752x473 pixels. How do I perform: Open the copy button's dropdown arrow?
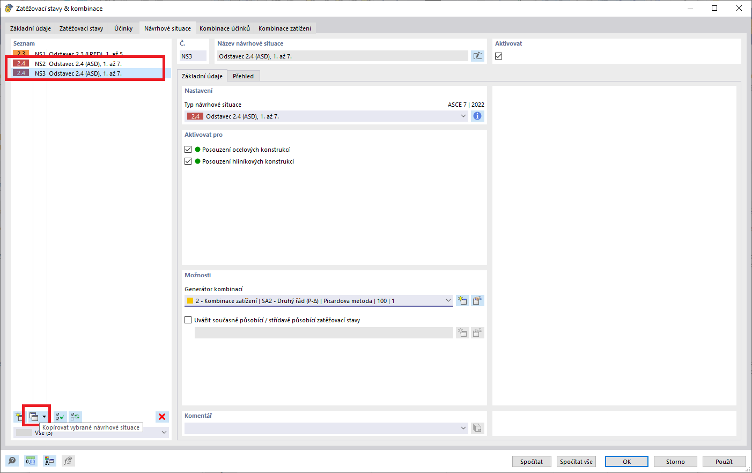pyautogui.click(x=44, y=417)
